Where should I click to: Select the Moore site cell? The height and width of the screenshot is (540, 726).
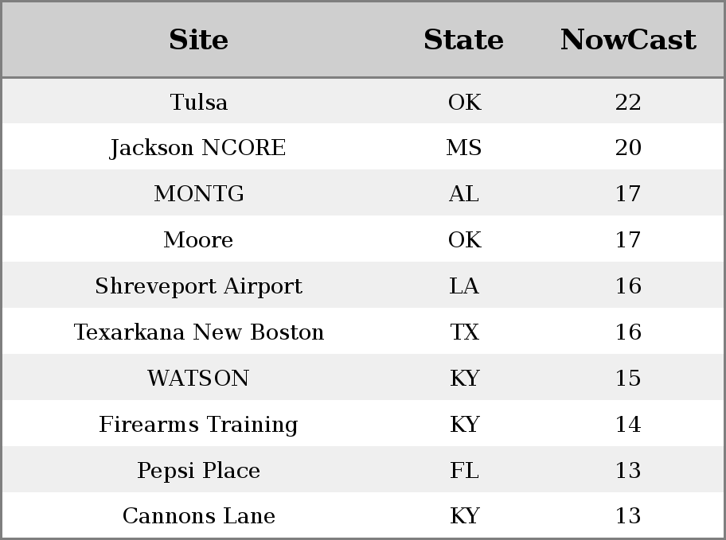[198, 239]
